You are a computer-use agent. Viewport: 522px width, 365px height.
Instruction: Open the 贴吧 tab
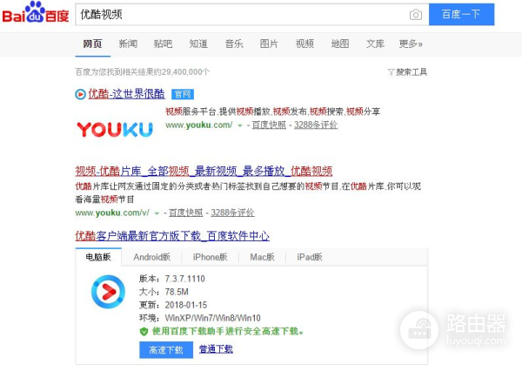point(164,44)
